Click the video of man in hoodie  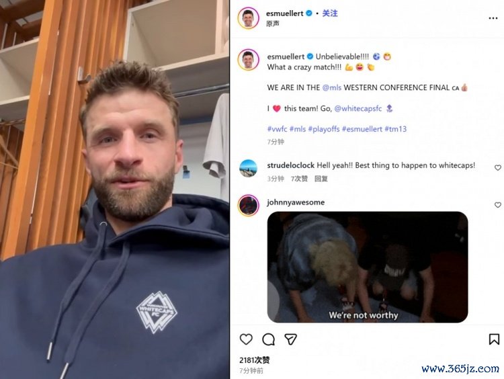click(115, 189)
